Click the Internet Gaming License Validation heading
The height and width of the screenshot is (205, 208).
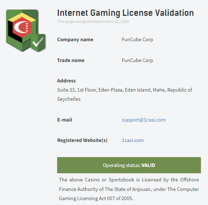126,13
